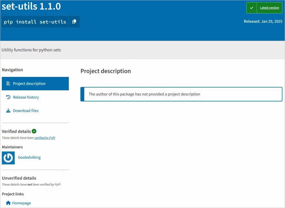Click the Project description main heading
The width and height of the screenshot is (285, 208).
tap(106, 71)
